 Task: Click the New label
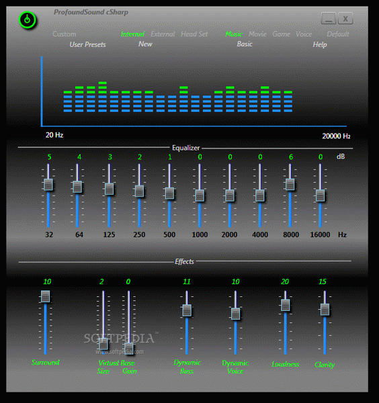click(x=145, y=44)
